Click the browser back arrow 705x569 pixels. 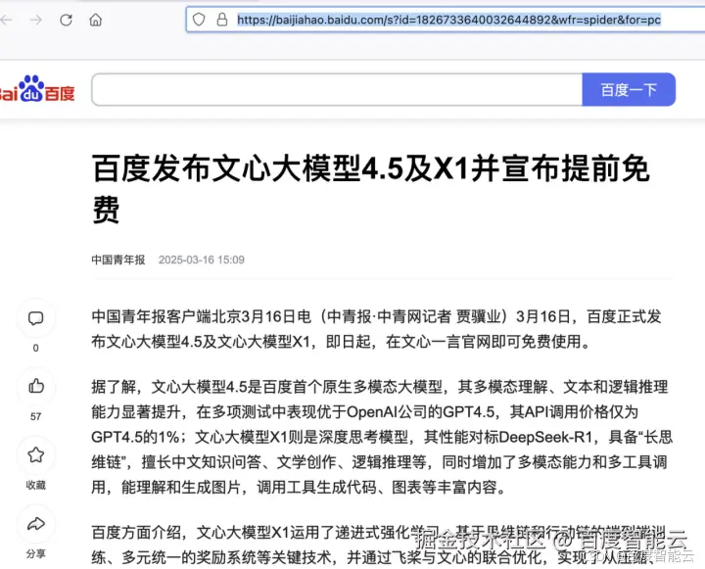coord(6,20)
